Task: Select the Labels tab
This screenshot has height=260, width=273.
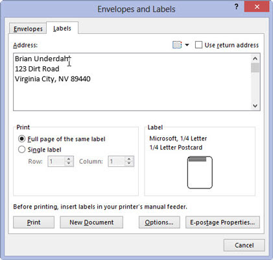Action: 62,29
